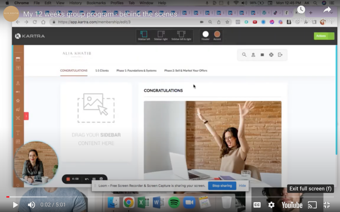Go back in Chrome browser
Screen dimensions: 340x212
click(x=18, y=22)
